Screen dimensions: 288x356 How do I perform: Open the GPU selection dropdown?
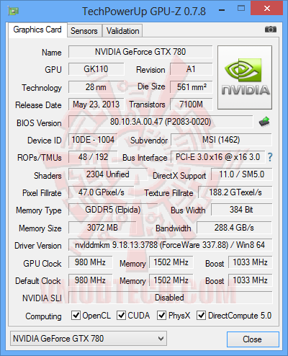tap(89, 339)
